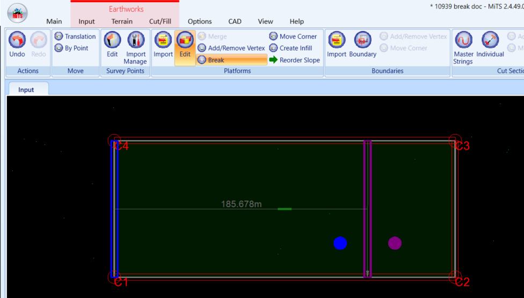Click the purple circle marker on platform

tap(395, 243)
